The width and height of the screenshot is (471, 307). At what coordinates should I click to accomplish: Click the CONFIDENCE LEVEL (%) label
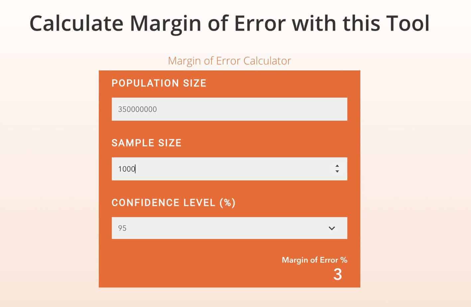click(174, 203)
